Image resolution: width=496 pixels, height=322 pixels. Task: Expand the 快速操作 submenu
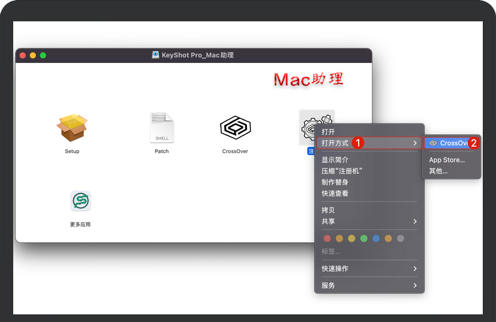pyautogui.click(x=369, y=269)
